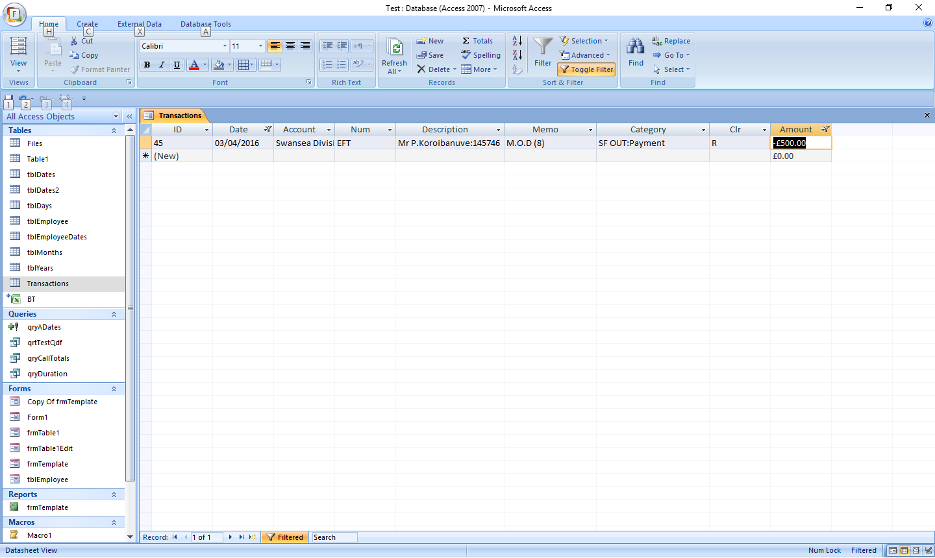Cut the selected value
This screenshot has width=935, height=558.
click(82, 41)
